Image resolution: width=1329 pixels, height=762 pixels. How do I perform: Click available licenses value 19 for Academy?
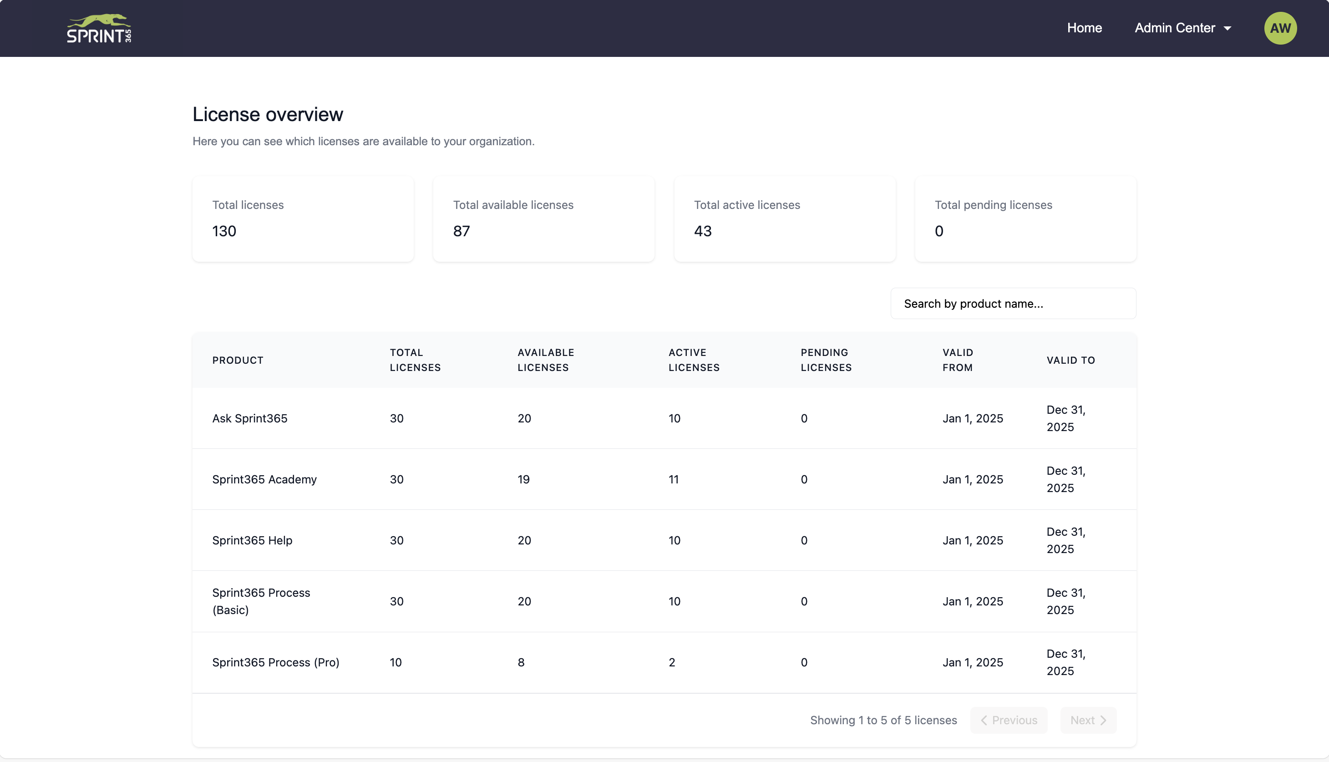click(x=523, y=479)
